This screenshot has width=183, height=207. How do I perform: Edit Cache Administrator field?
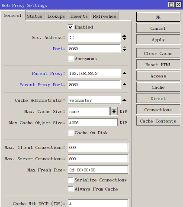[x=94, y=100]
